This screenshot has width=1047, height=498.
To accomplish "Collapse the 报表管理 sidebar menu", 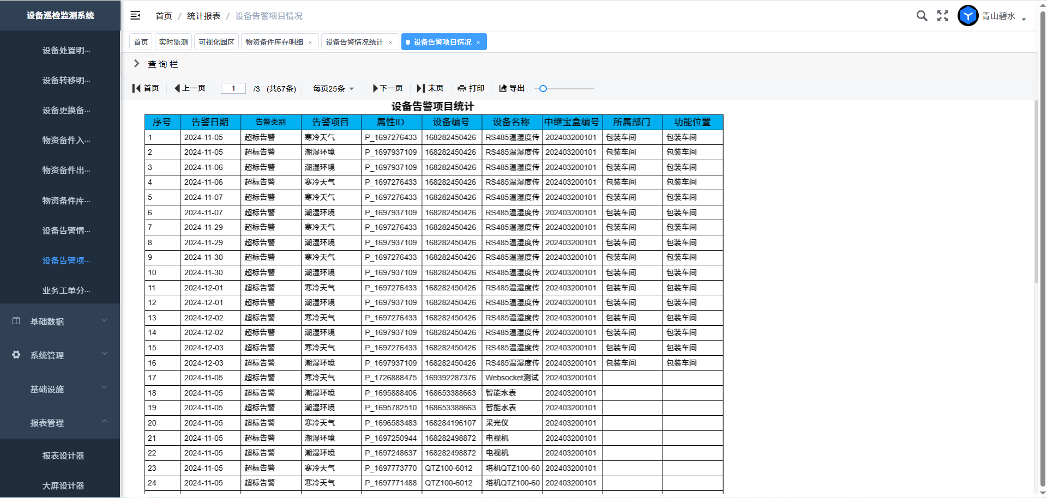I will click(60, 423).
